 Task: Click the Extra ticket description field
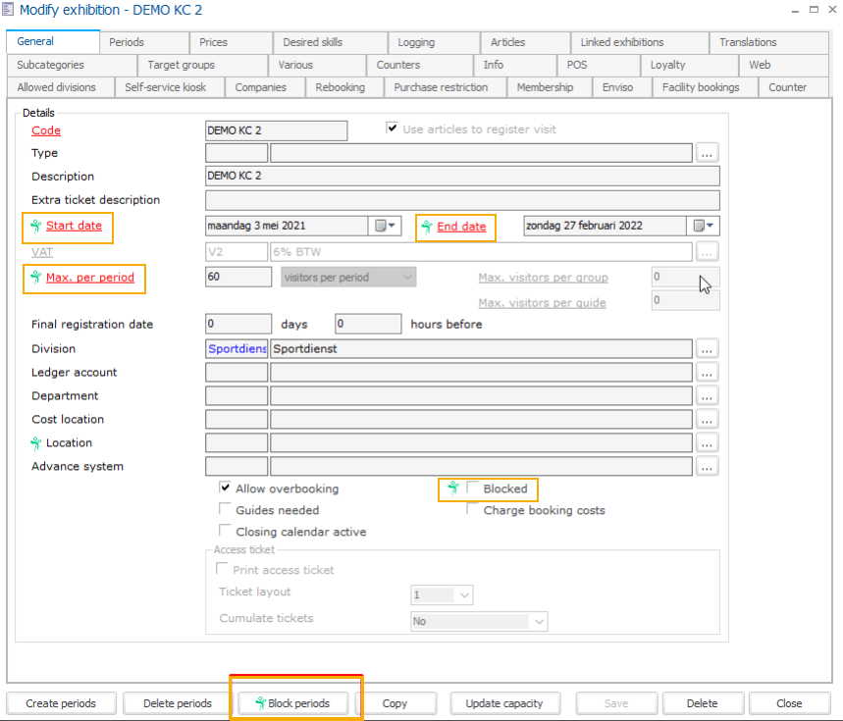[x=462, y=200]
